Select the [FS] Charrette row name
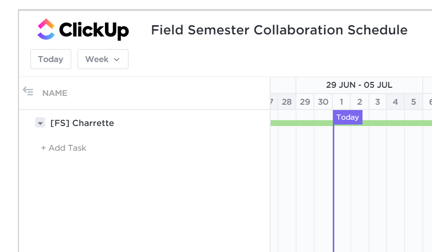This screenshot has height=252, width=432. 82,123
